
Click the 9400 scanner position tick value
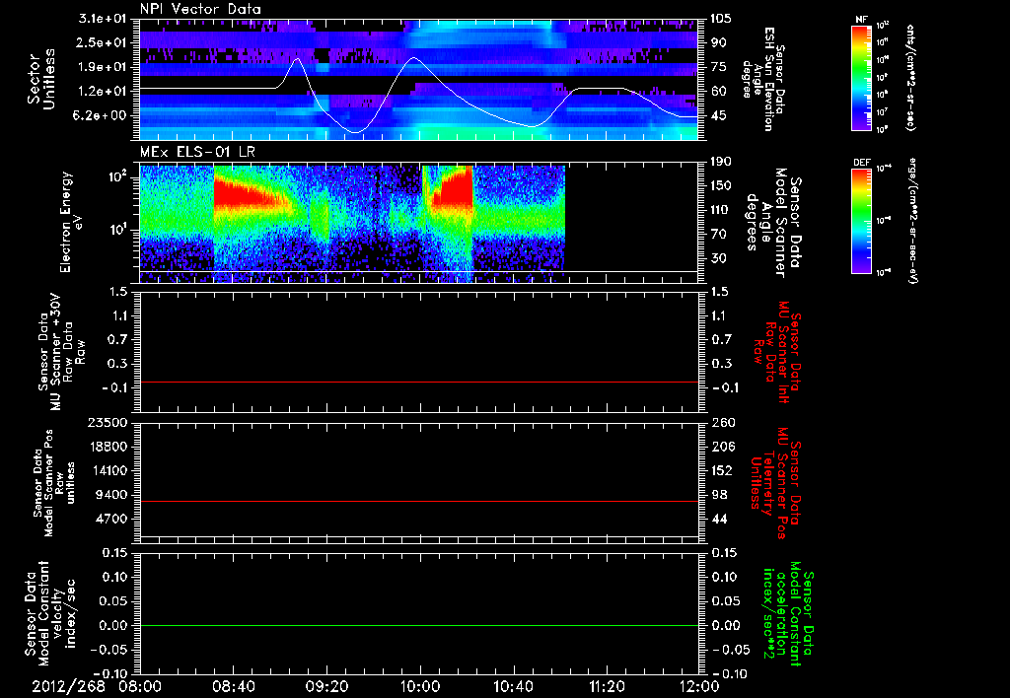point(112,495)
